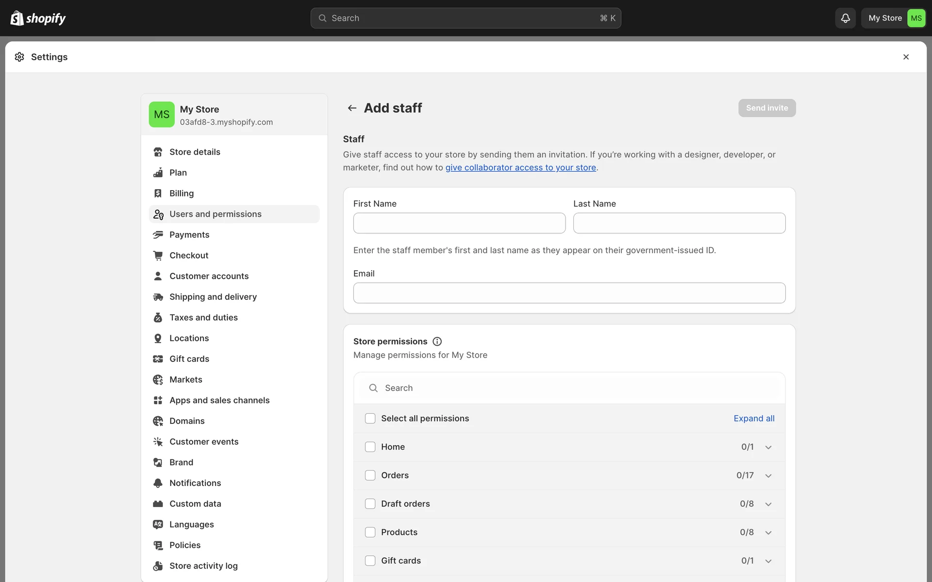Click the Shopify logo

pyautogui.click(x=38, y=18)
